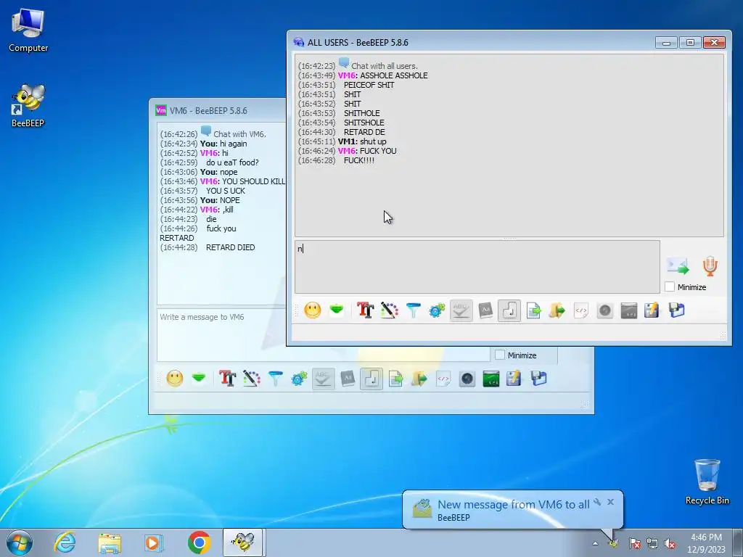Focus the ALL USERS message text box
The width and height of the screenshot is (743, 557).
(x=477, y=267)
